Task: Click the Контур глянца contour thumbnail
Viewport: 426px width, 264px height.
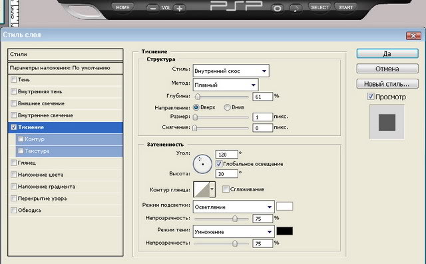Action: [x=201, y=189]
